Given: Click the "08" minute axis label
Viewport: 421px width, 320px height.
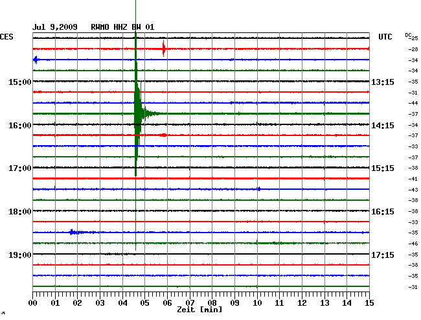Looking at the screenshot, I should [212, 303].
